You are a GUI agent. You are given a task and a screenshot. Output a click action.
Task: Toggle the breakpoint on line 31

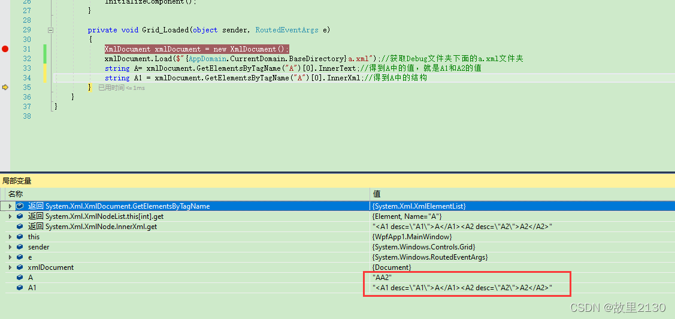coord(5,49)
